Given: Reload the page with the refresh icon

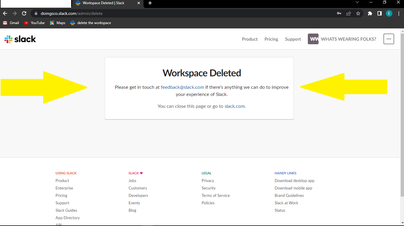Looking at the screenshot, I should point(24,13).
